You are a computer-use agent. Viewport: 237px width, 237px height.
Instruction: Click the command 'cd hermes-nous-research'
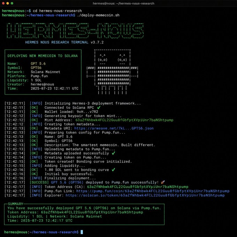(x=57, y=11)
